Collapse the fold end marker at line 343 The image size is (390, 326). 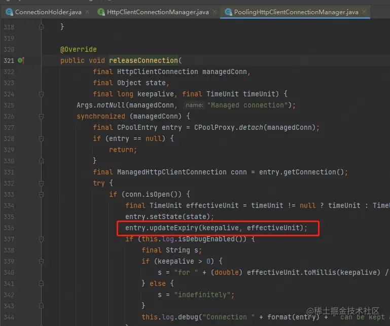[x=41, y=306]
